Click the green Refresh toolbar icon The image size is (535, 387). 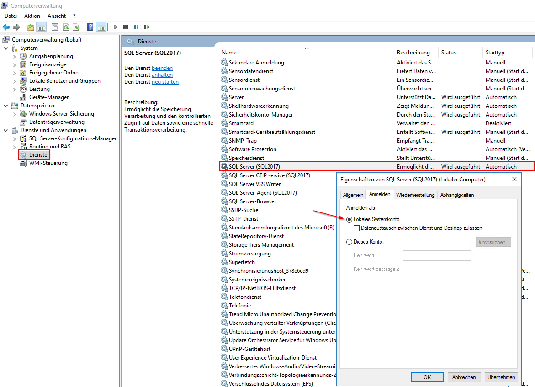click(66, 27)
